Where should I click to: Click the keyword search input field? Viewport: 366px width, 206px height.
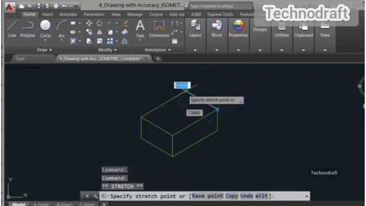(x=220, y=6)
